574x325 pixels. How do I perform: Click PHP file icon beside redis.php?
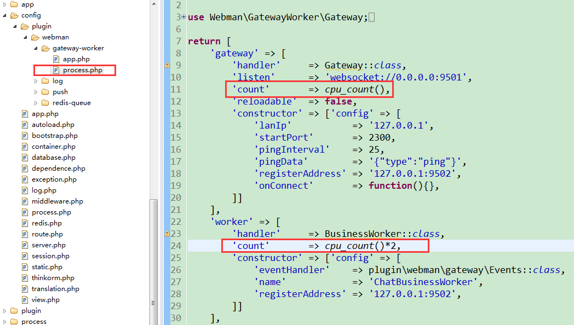click(25, 223)
